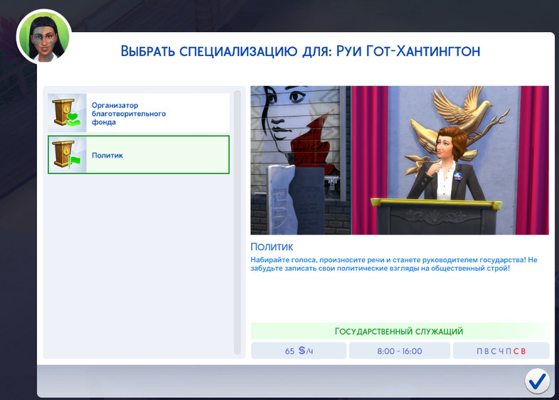The width and height of the screenshot is (559, 400).
Task: Click the politician career description text
Action: (x=393, y=265)
